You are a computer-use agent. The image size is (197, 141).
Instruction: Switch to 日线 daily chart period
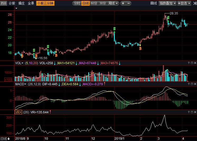85,3
